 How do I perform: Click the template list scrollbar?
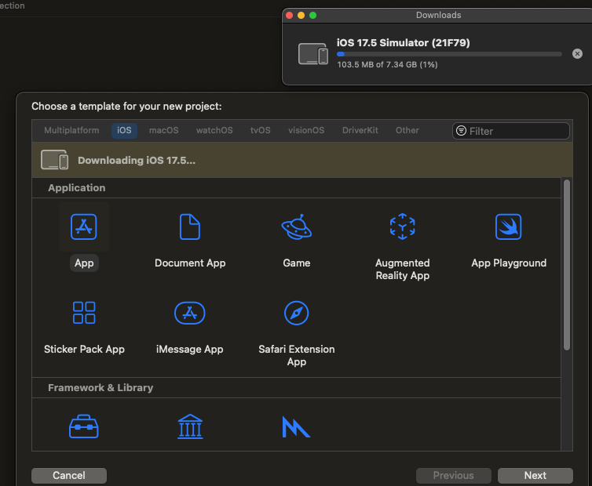tap(567, 266)
